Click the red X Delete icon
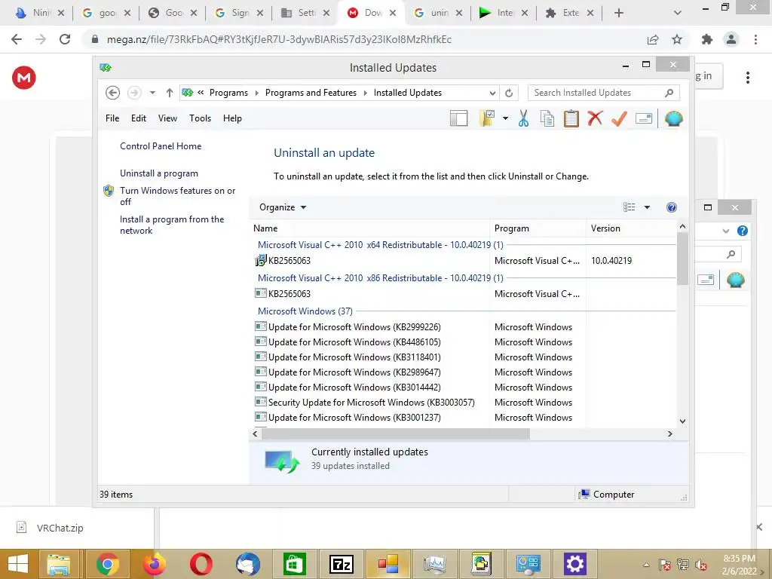This screenshot has height=579, width=772. (596, 118)
